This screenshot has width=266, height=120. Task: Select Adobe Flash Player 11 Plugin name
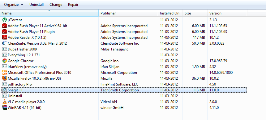[31, 32]
